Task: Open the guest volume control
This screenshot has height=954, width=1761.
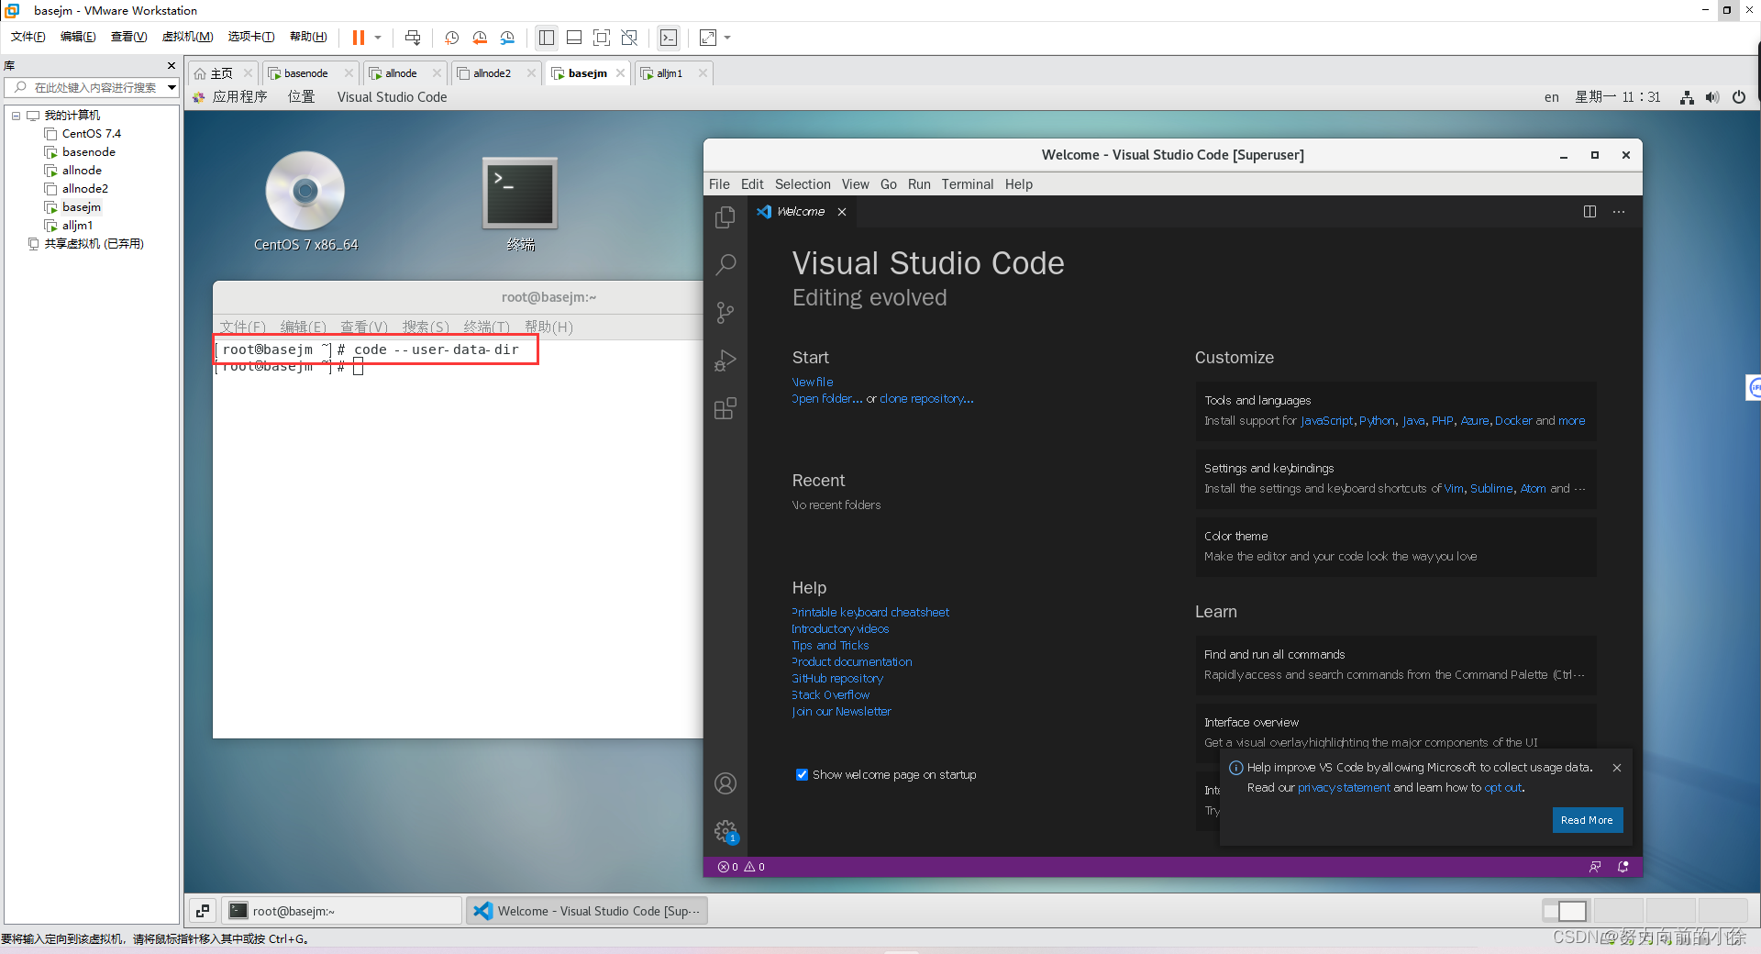Action: coord(1712,97)
